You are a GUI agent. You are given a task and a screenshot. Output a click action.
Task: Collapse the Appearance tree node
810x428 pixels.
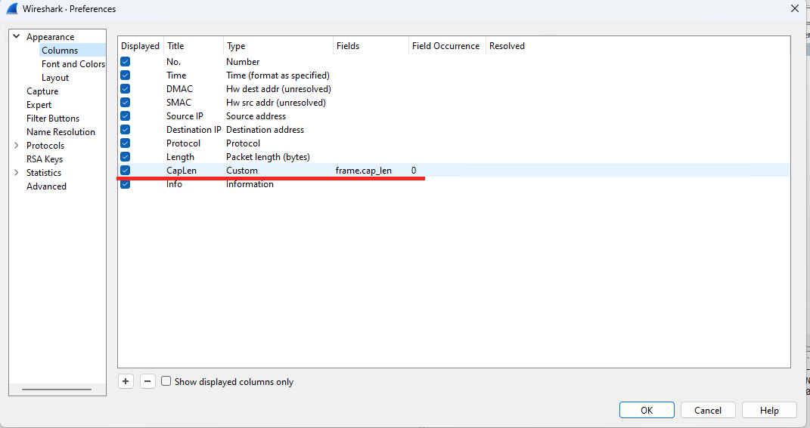tap(17, 37)
